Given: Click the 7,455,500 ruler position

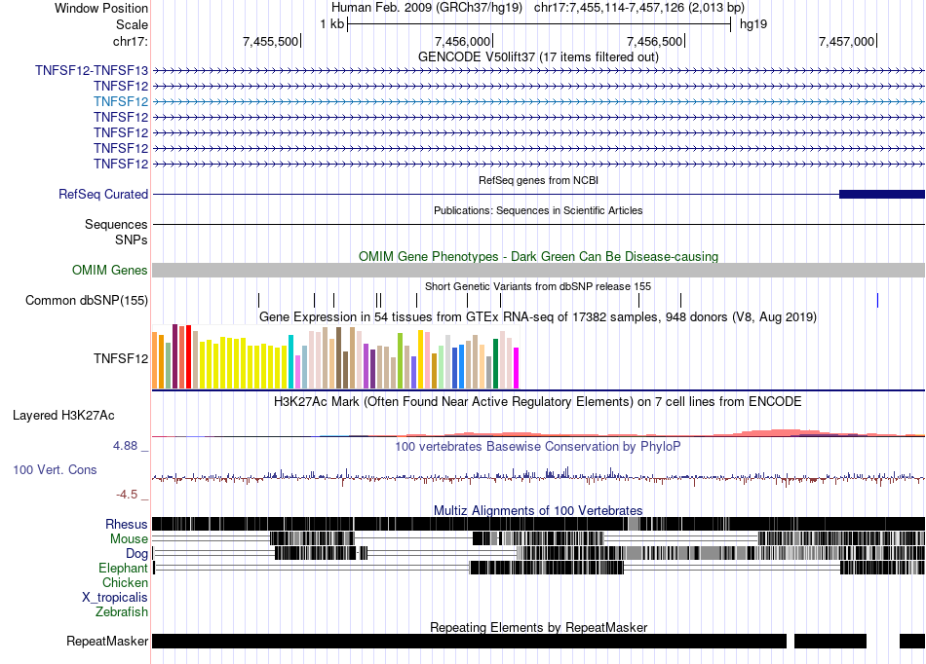Looking at the screenshot, I should (x=270, y=41).
